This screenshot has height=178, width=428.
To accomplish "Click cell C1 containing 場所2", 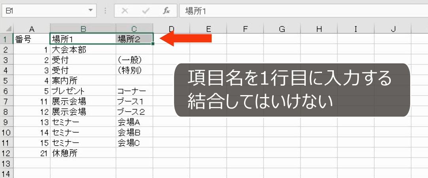I will tap(134, 39).
